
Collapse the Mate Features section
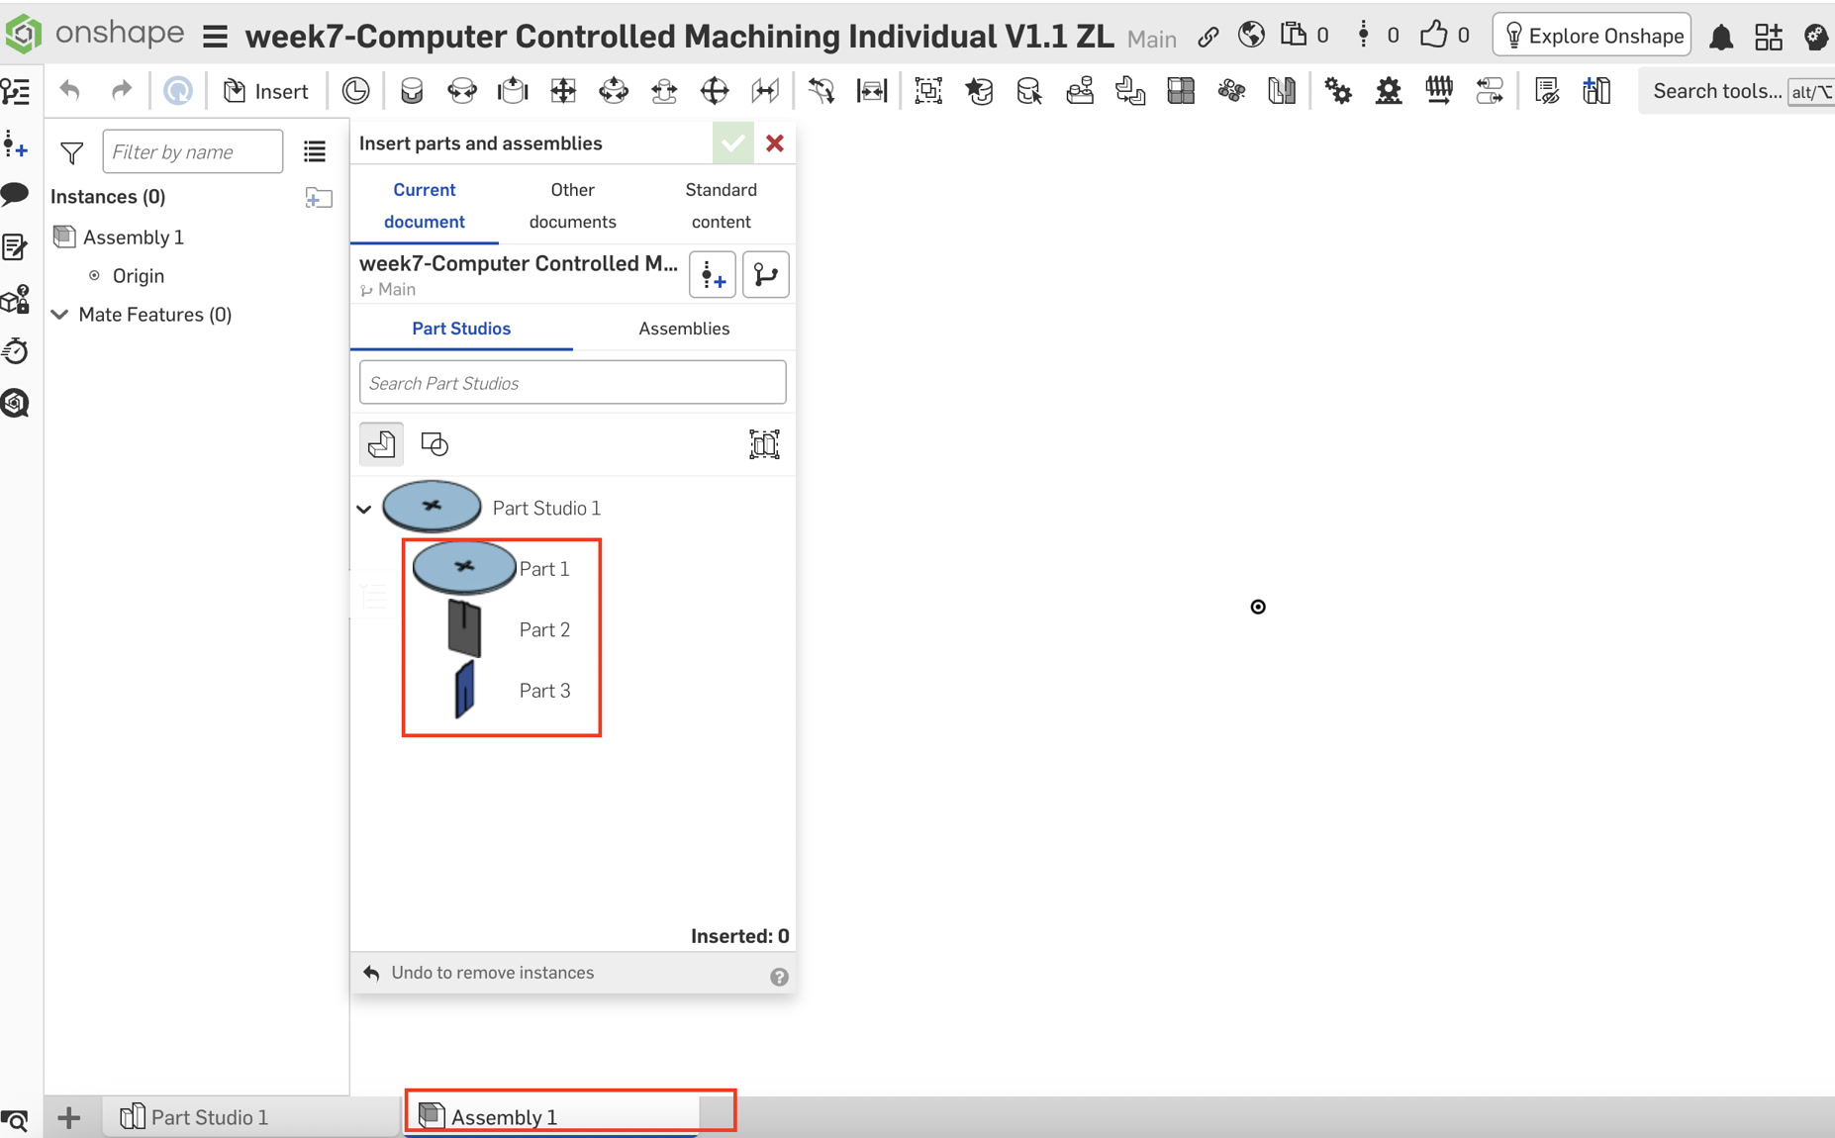(60, 315)
